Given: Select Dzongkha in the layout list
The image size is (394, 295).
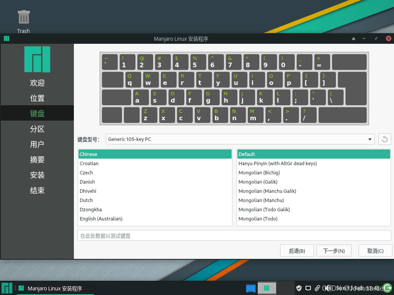Looking at the screenshot, I should [x=155, y=209].
